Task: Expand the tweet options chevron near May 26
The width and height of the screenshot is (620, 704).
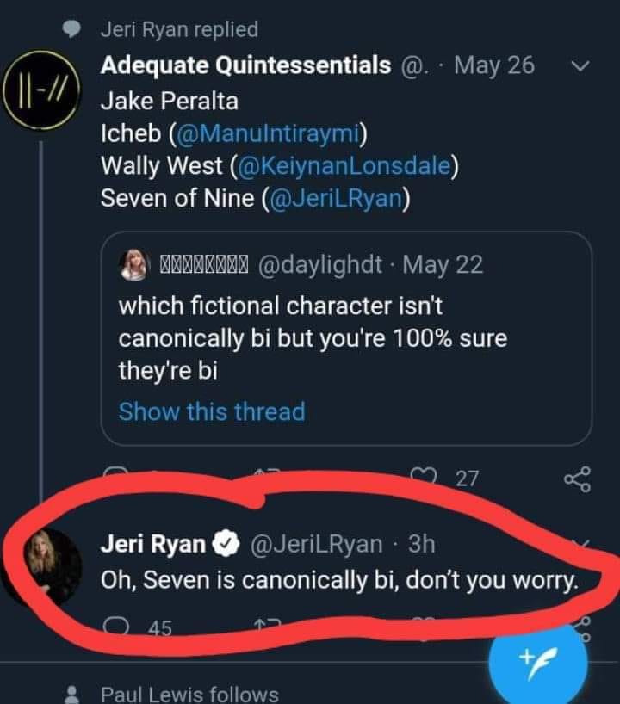Action: coord(580,65)
